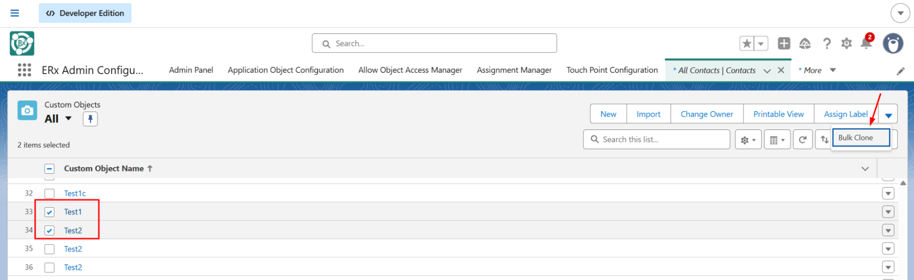
Task: Open the list view selector next to All
Action: 69,118
